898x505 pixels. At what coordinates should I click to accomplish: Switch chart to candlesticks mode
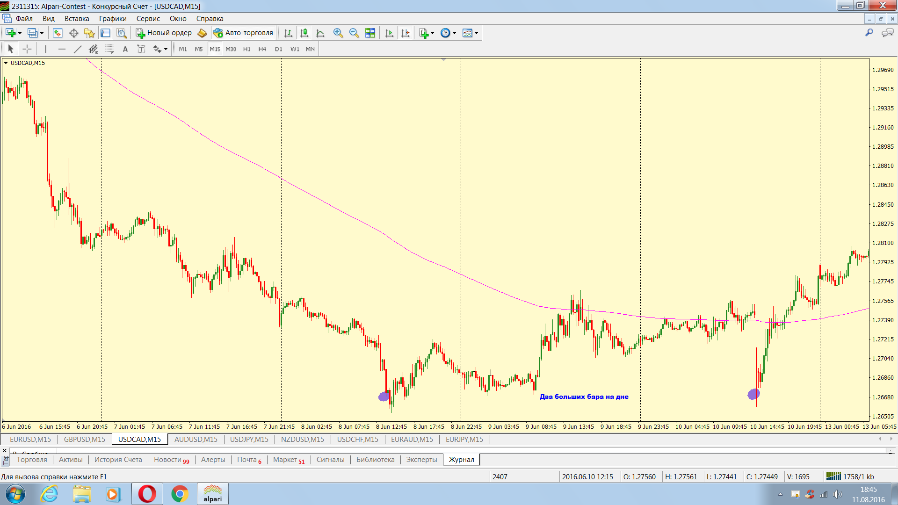click(x=304, y=33)
